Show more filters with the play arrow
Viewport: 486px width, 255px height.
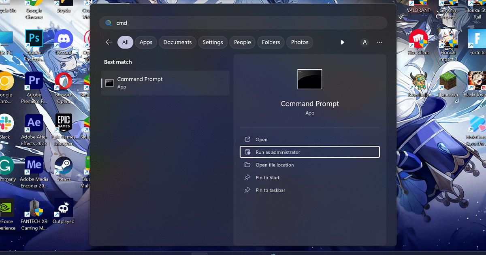[x=342, y=42]
